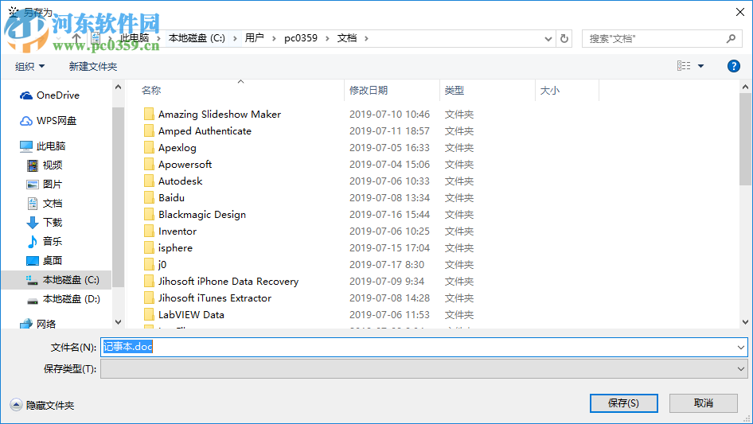Click the Apowersoft folder icon
753x424 pixels.
pos(150,165)
